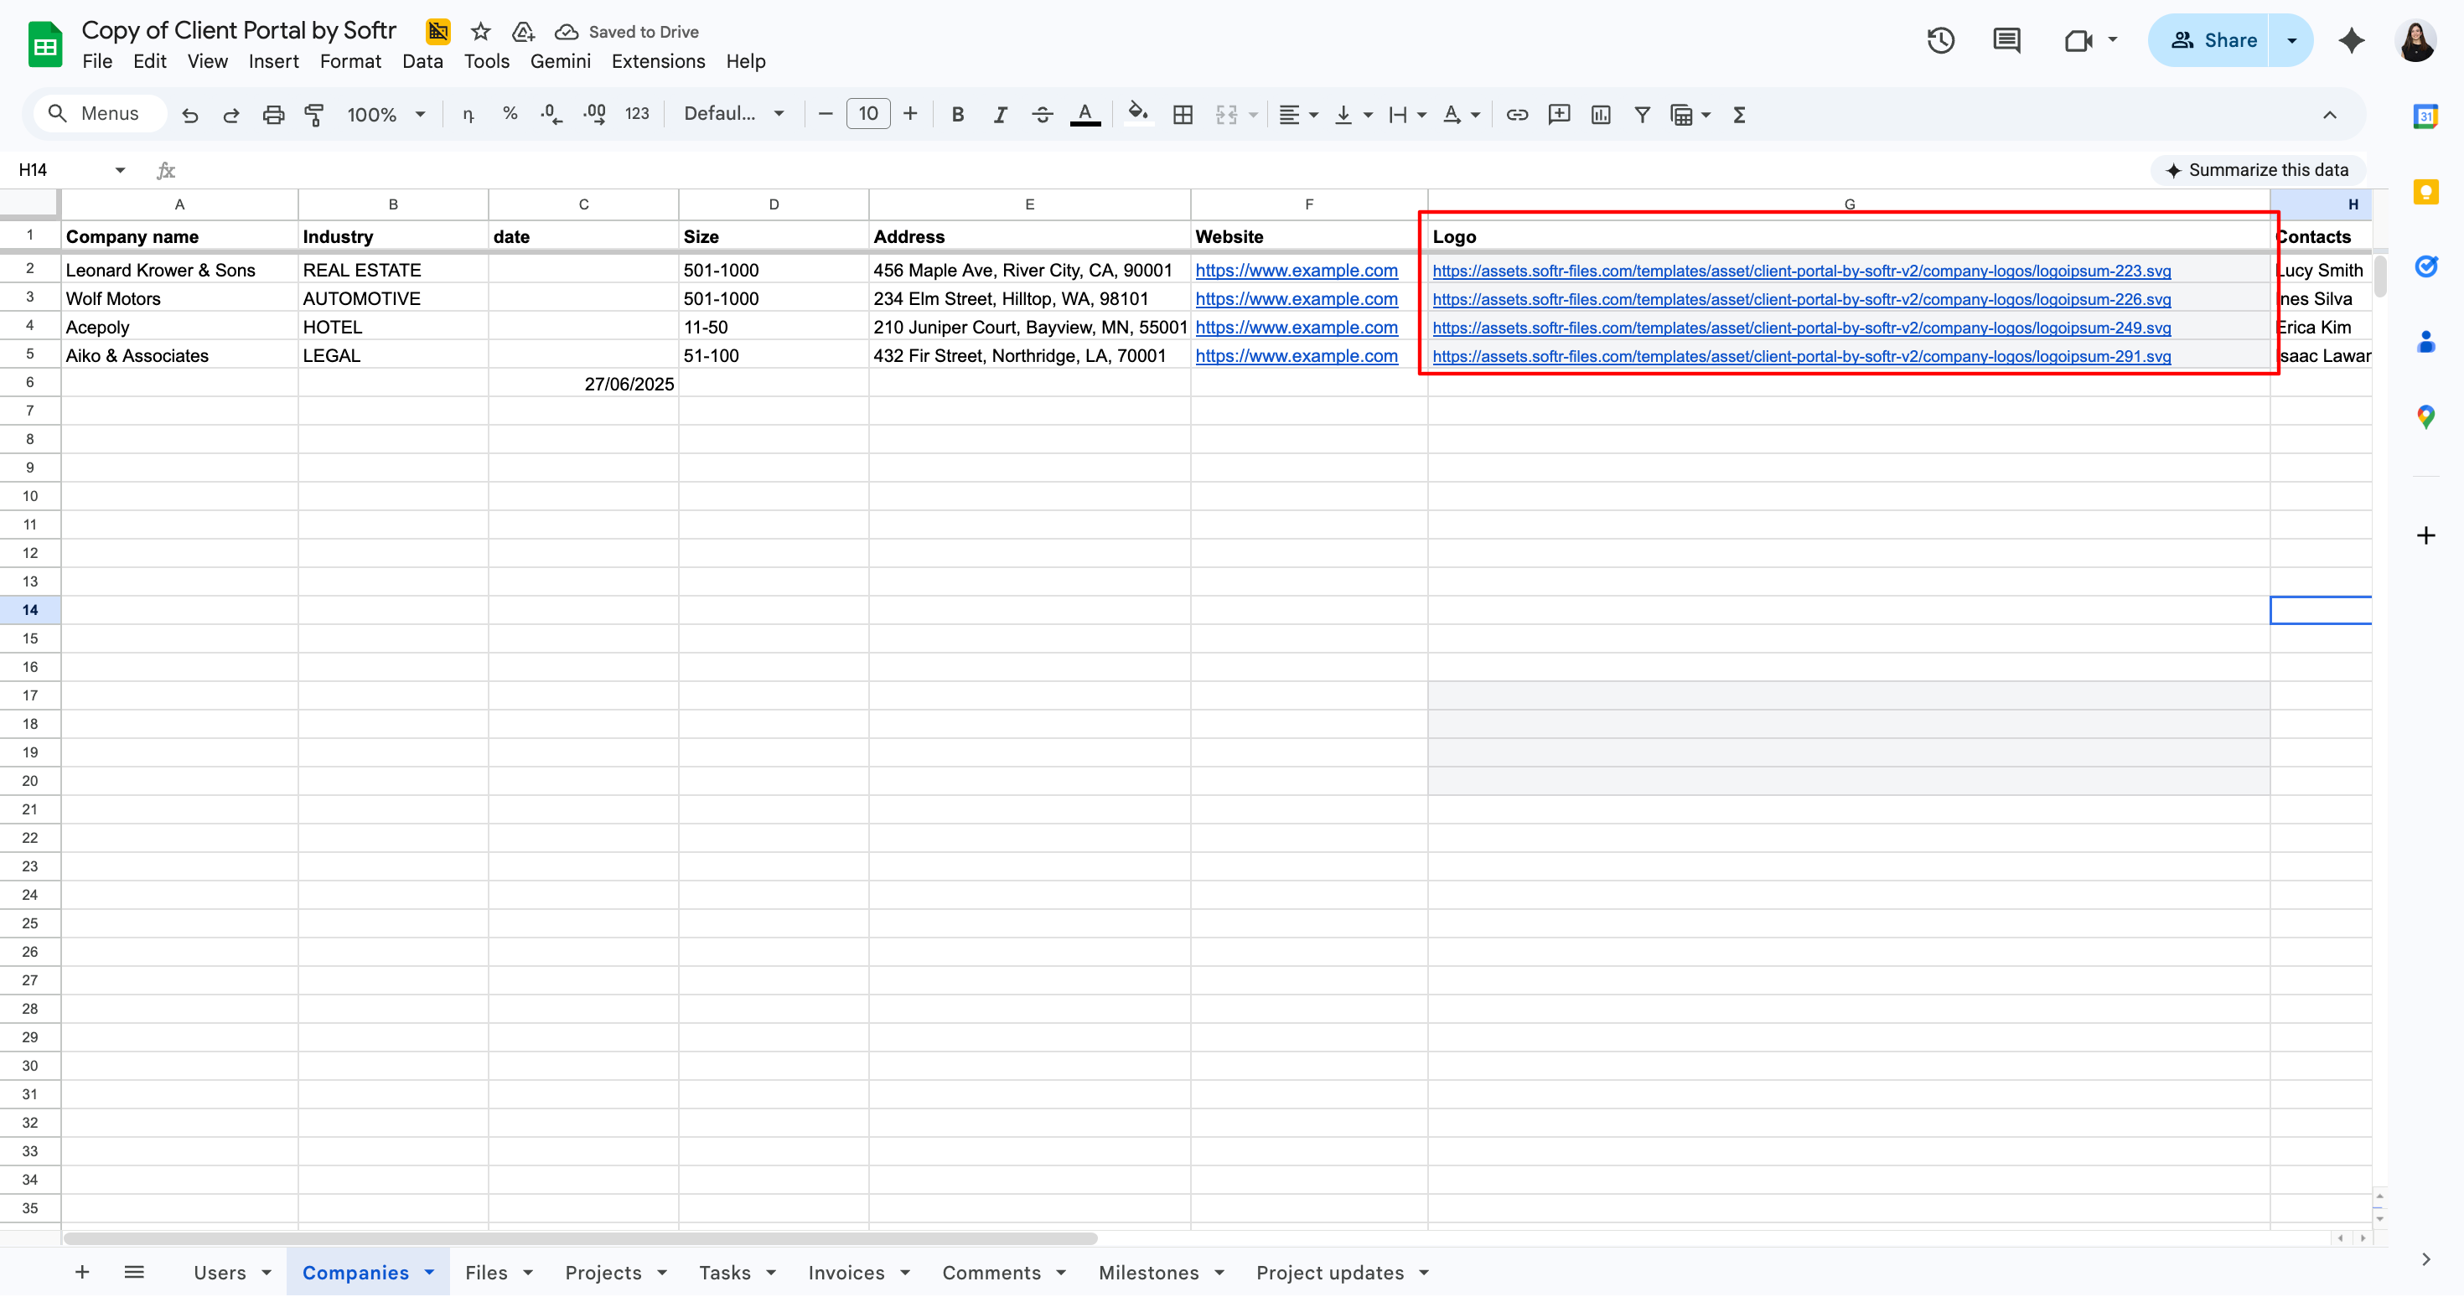Click the text color swatch icon

tap(1084, 115)
